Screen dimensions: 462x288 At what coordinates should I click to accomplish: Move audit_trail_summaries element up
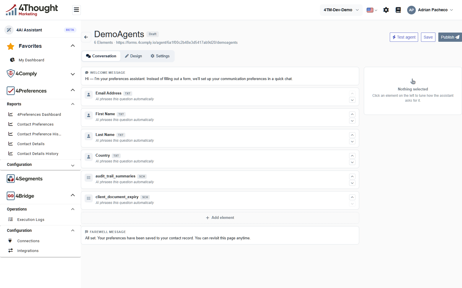point(352,177)
